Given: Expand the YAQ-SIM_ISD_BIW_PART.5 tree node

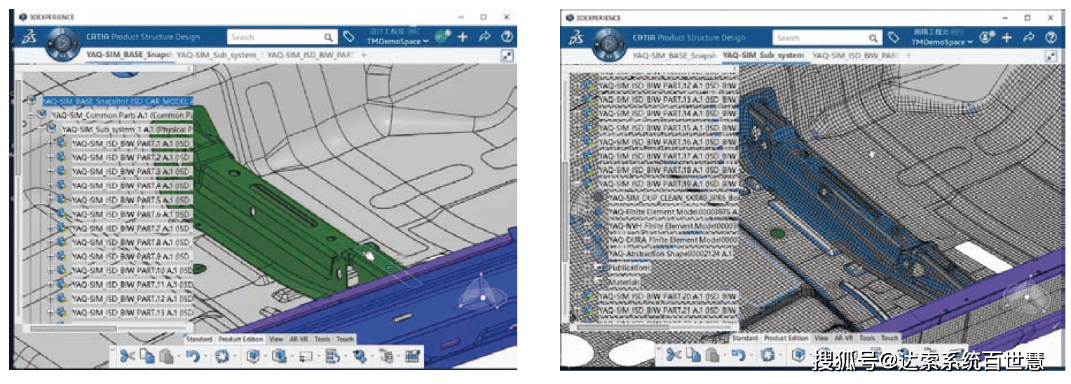Looking at the screenshot, I should [x=51, y=200].
